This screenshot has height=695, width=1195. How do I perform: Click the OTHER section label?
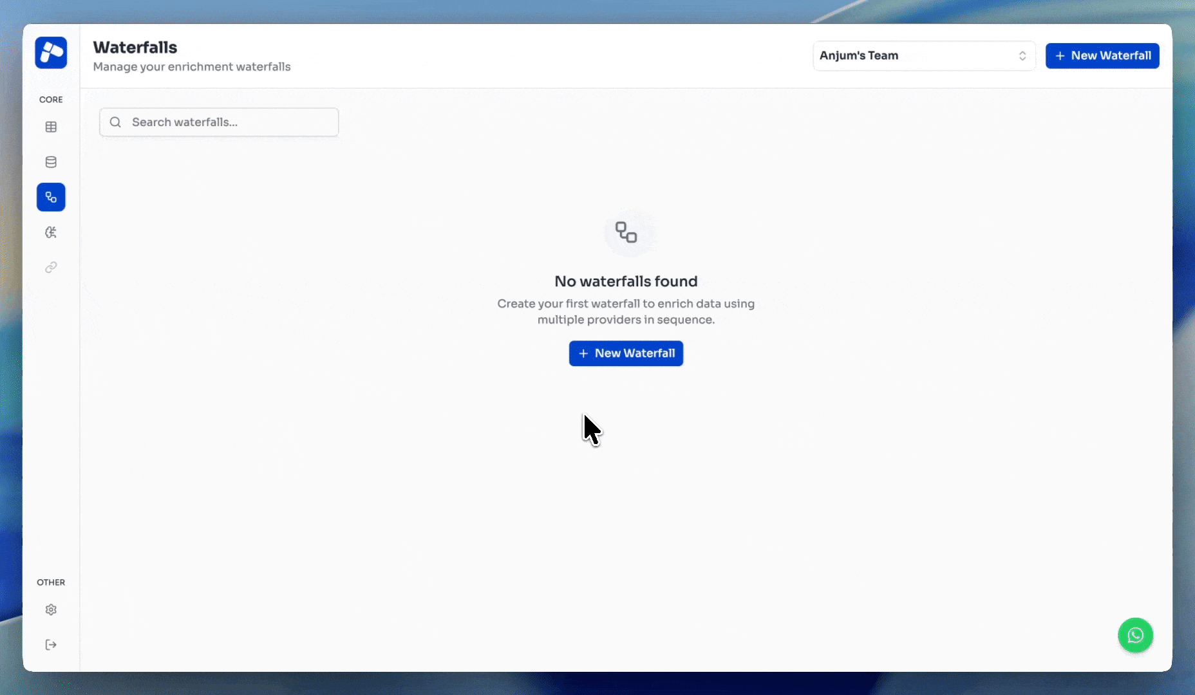51,582
